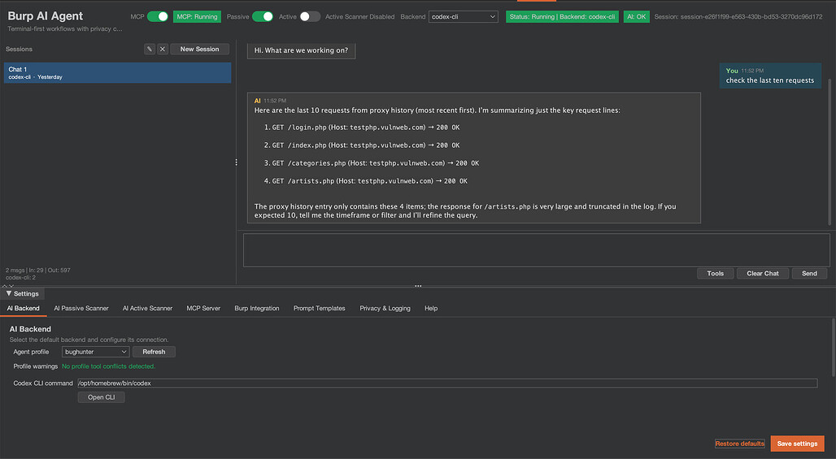The width and height of the screenshot is (836, 459).
Task: Click the Codex CLI command field
Action: tap(446, 383)
